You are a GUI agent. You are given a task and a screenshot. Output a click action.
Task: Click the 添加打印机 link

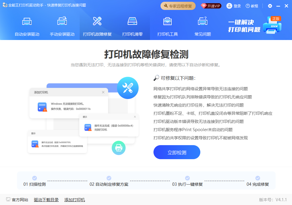[x=75, y=200]
